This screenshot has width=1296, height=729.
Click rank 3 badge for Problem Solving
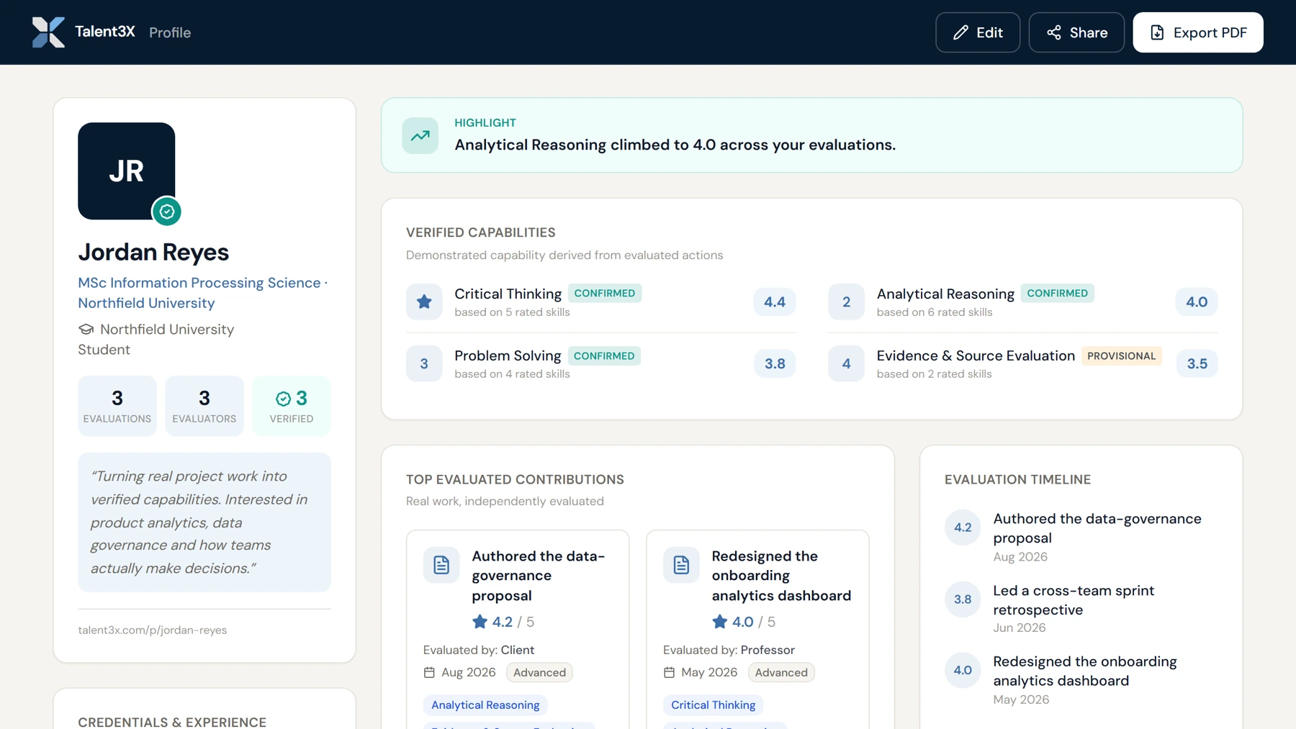point(424,364)
